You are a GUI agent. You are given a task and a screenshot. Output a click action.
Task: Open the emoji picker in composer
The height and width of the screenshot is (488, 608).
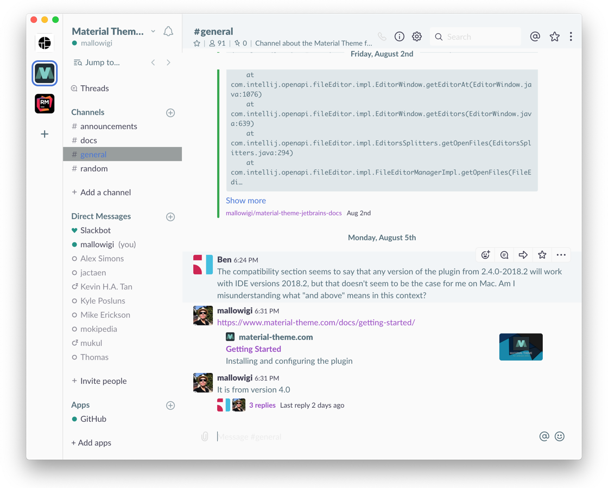(x=560, y=436)
